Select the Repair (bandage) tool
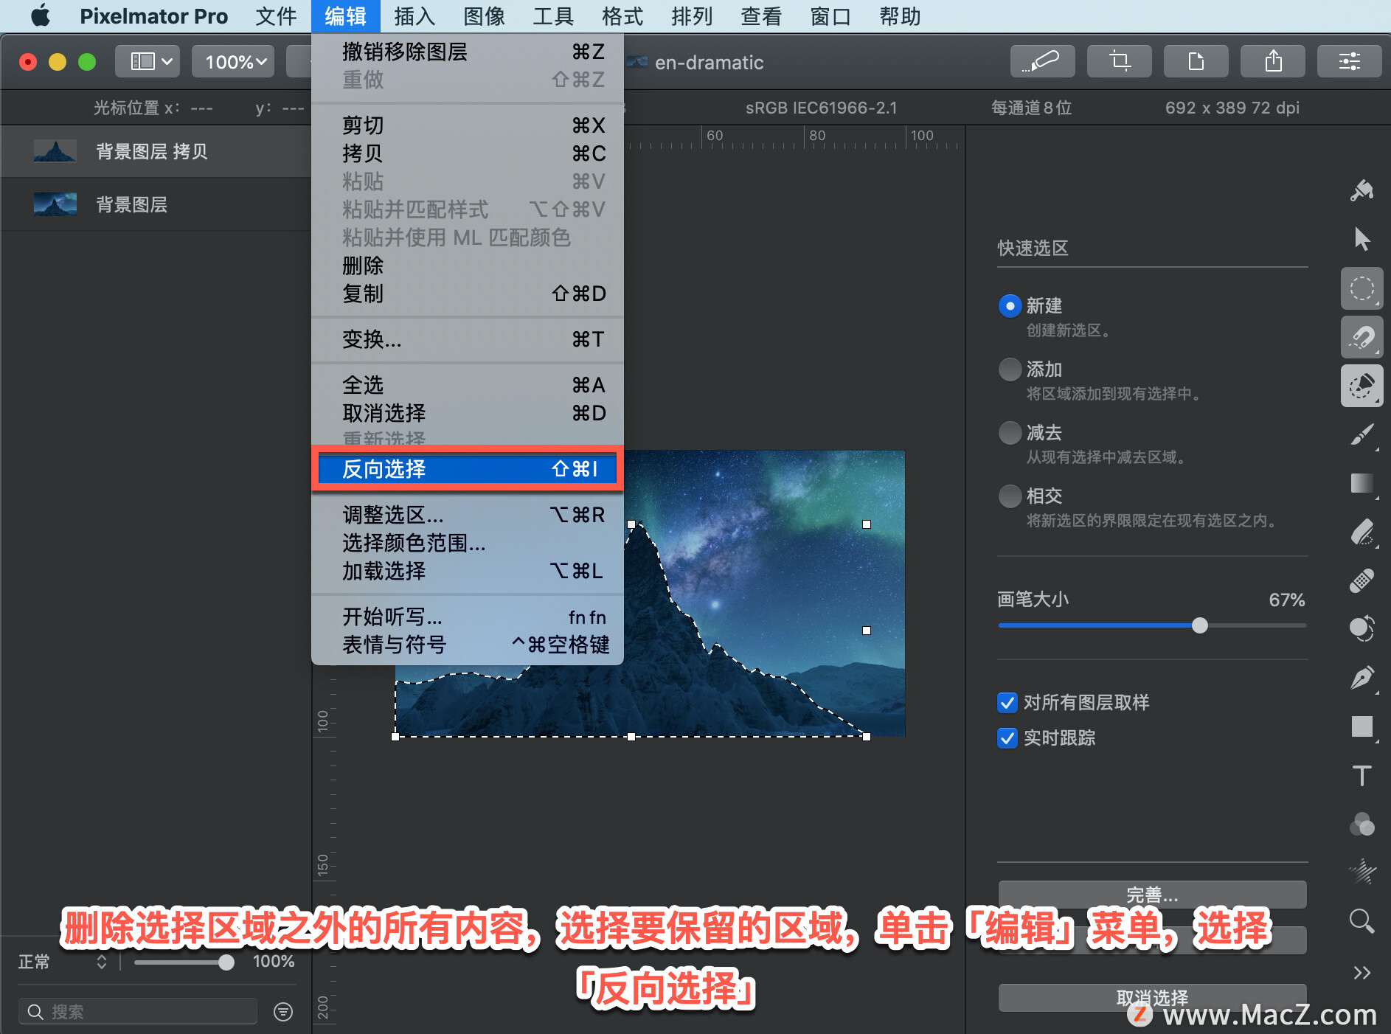Viewport: 1391px width, 1034px height. point(1362,579)
